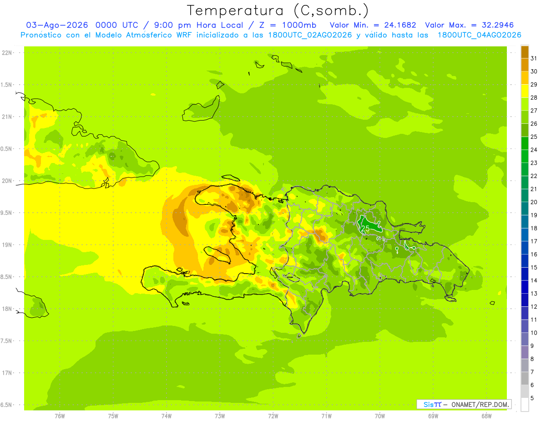The image size is (546, 422).
Task: Click the legend value '26'
Action: coord(534,123)
